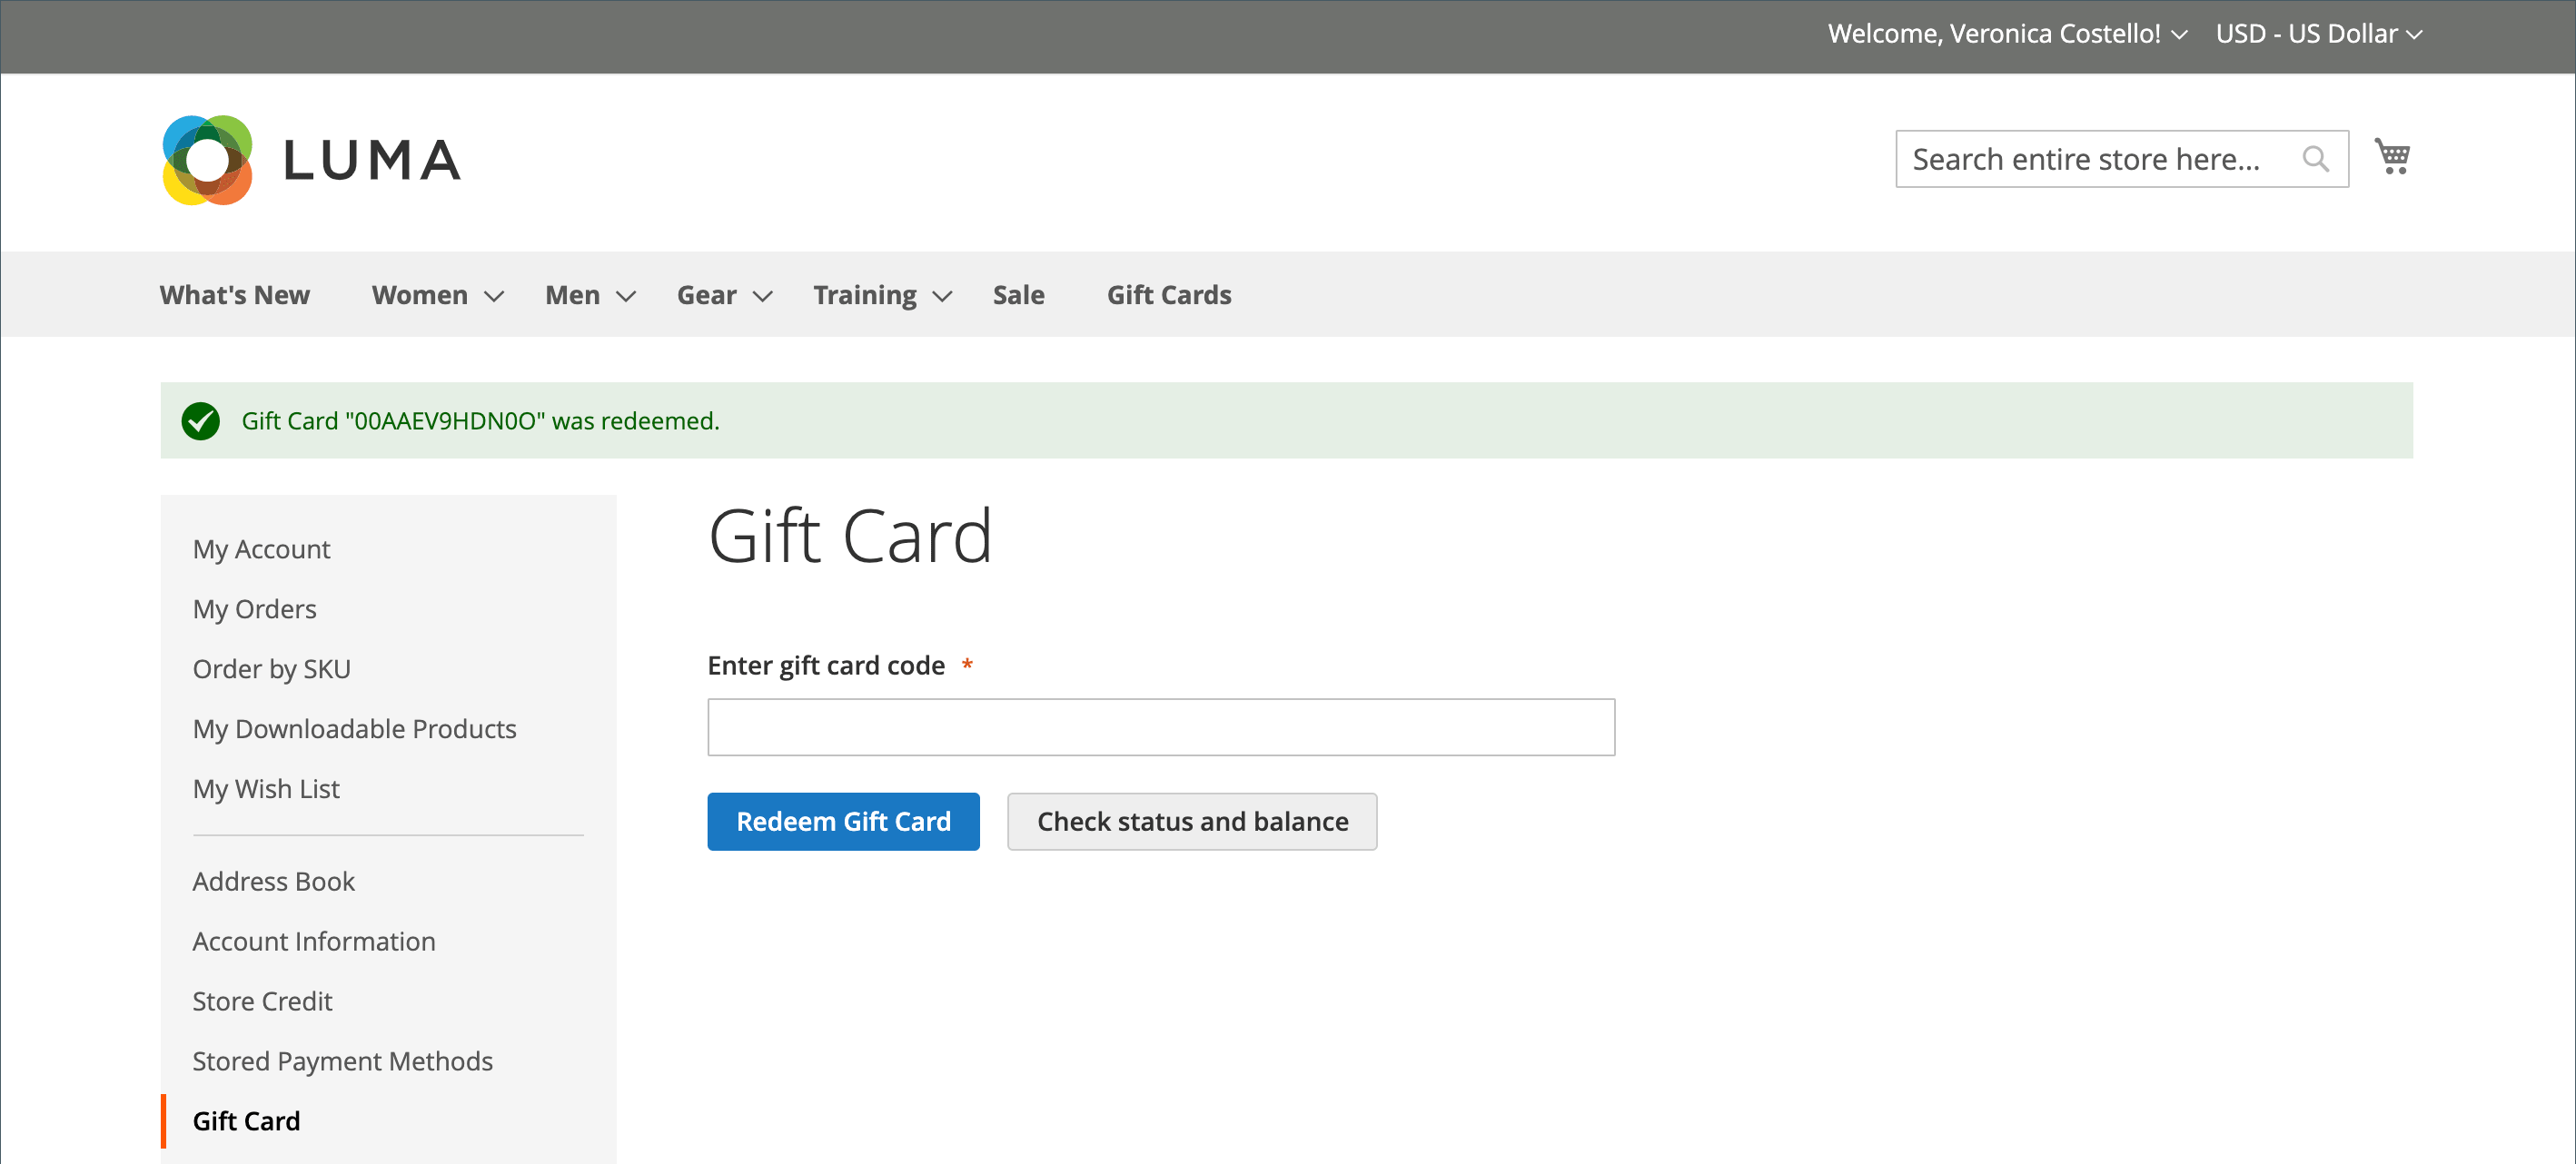Expand the Training menu chevron
The height and width of the screenshot is (1164, 2576).
pos(942,296)
